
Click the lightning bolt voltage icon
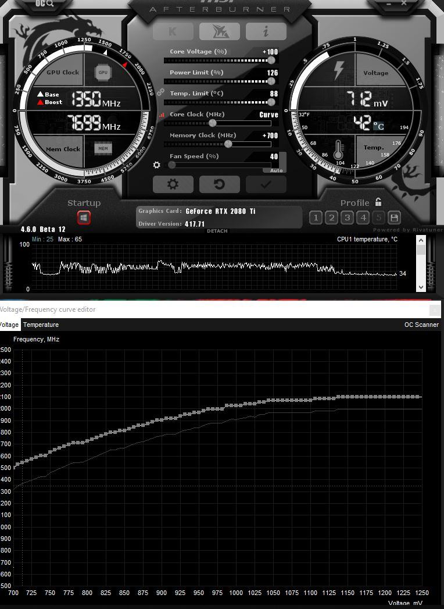point(339,71)
